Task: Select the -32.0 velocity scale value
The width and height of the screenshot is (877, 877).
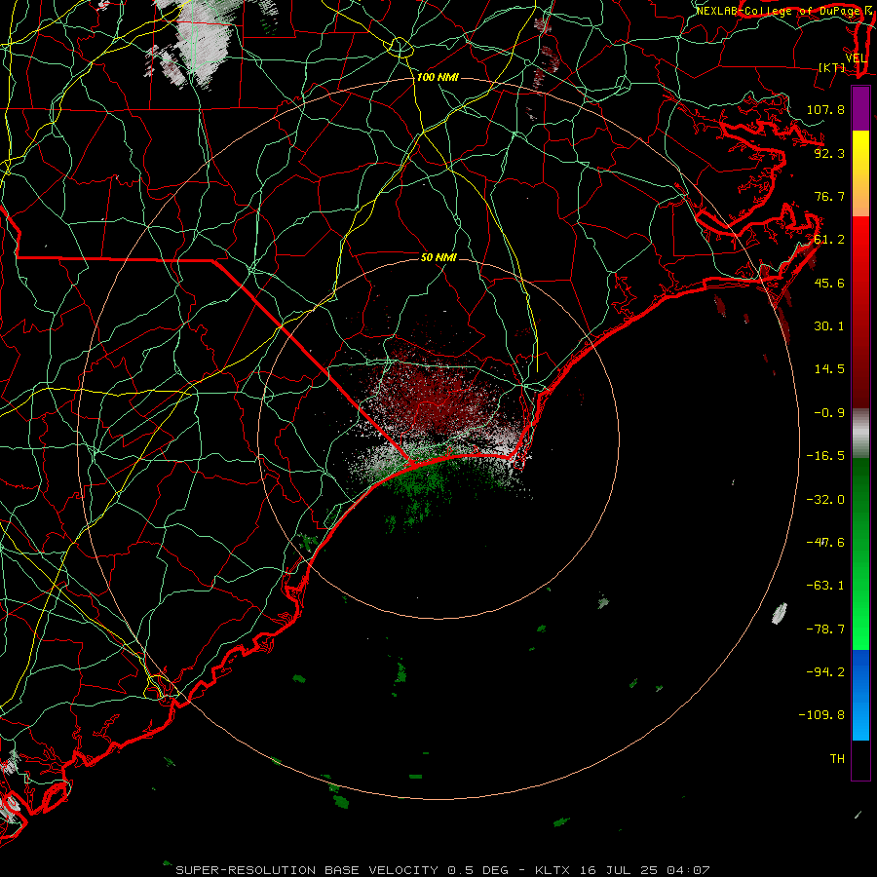Action: click(825, 500)
